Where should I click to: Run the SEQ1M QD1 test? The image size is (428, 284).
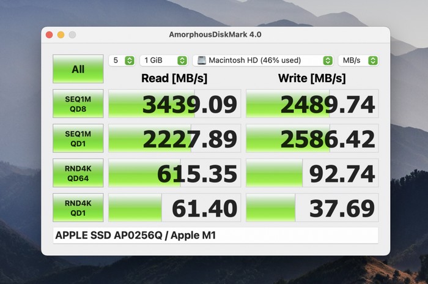pos(78,138)
